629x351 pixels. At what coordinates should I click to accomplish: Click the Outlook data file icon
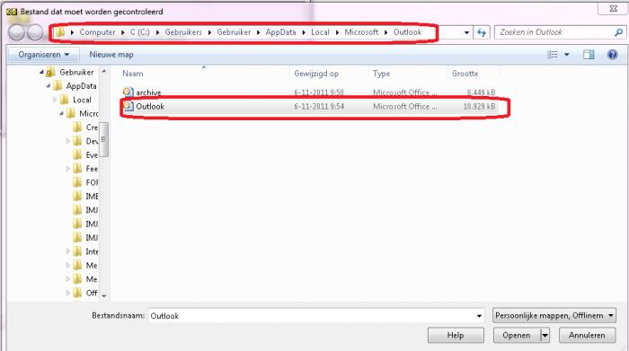click(x=128, y=106)
